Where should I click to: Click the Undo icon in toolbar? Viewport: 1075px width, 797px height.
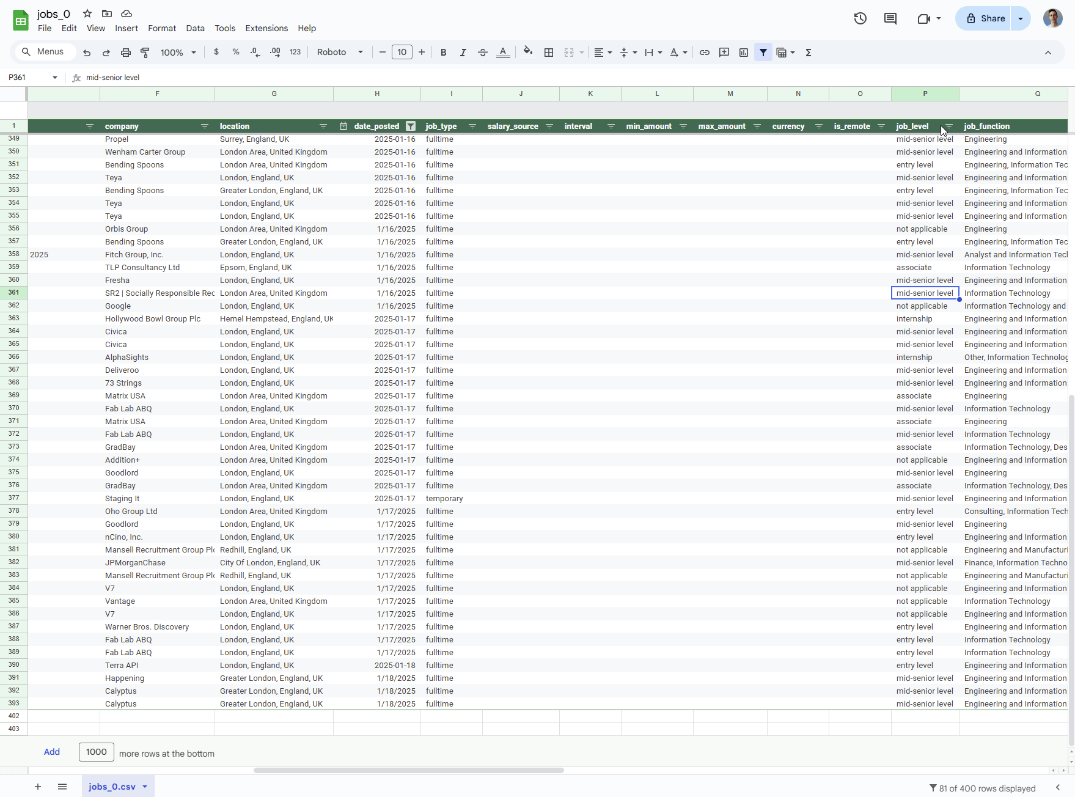(x=87, y=53)
